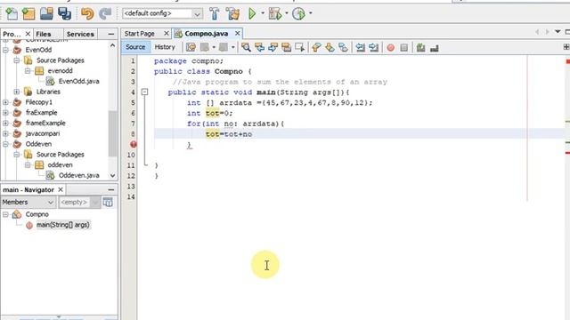Click the New File toolbar icon
Viewport: 570px width, 320px height.
coord(12,14)
